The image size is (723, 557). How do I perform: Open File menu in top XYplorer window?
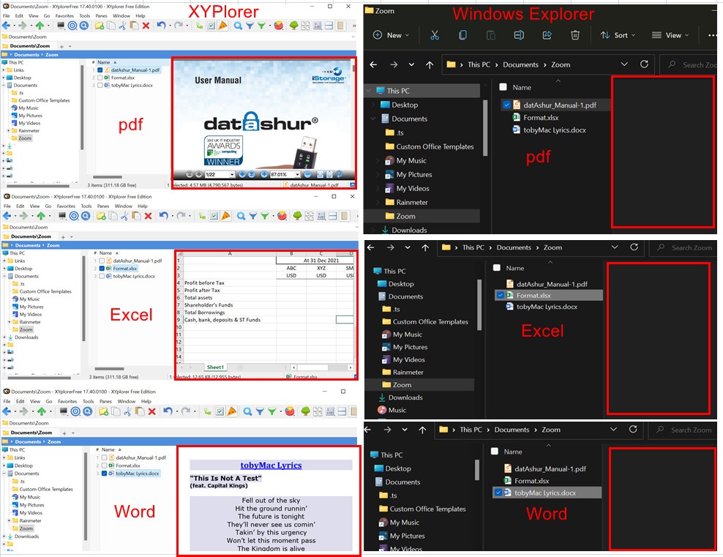coord(7,15)
